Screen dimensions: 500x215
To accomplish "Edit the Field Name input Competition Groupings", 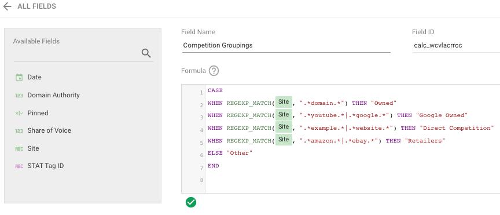I will (286, 45).
